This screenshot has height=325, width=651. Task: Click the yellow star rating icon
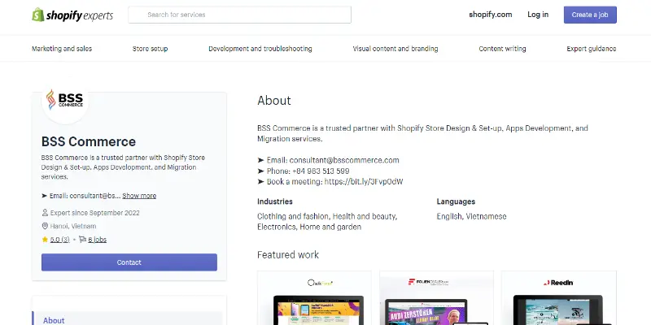45,239
